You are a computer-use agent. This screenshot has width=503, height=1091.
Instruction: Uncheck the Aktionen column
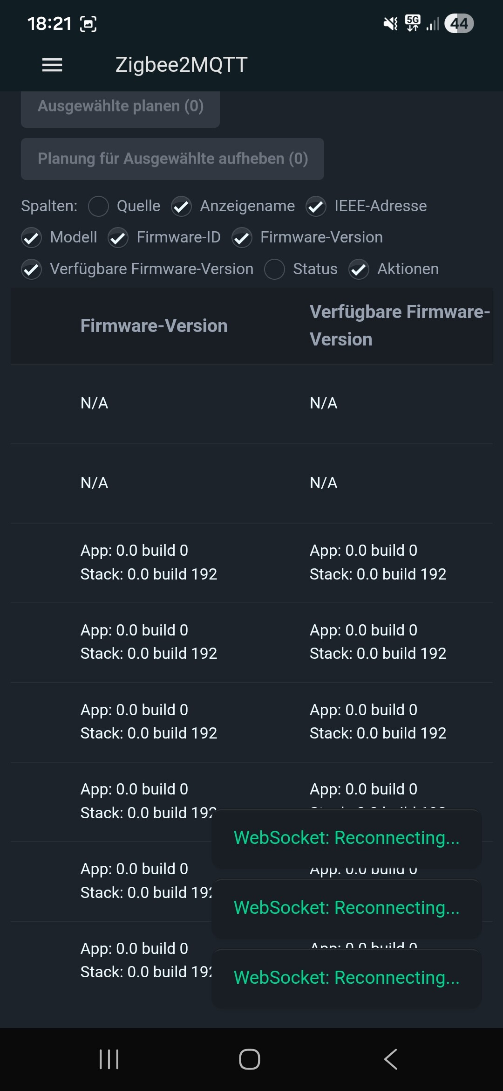pos(359,269)
